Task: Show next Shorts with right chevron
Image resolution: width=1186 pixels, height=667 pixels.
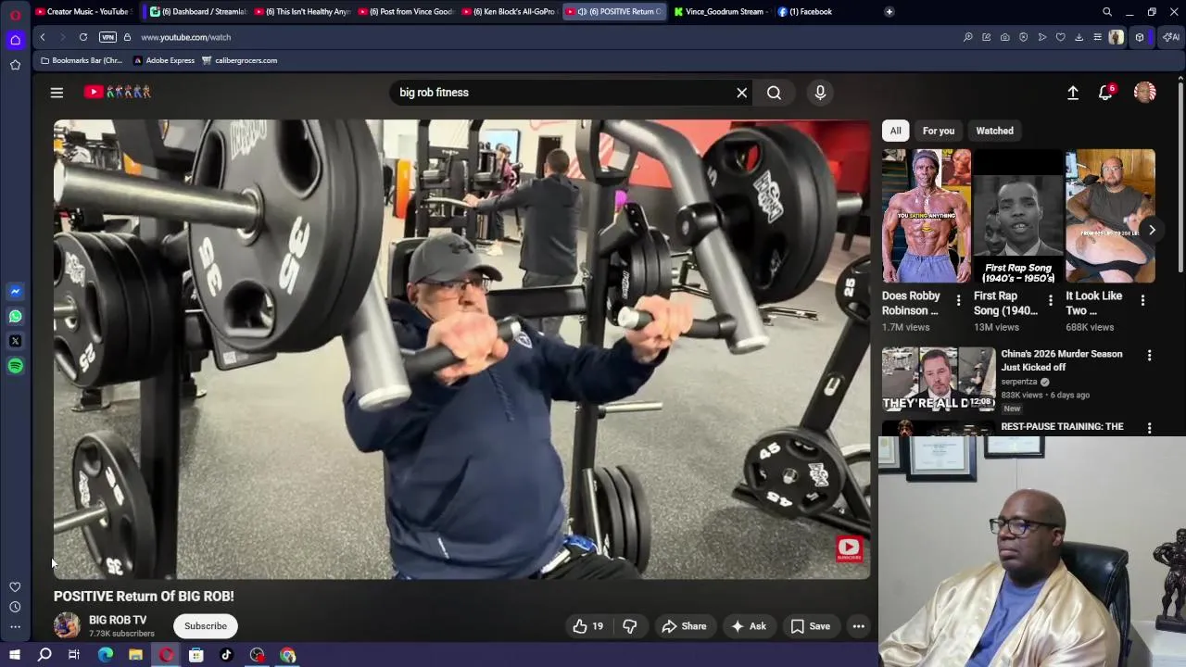Action: pos(1152,230)
